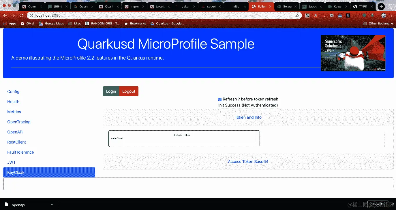Click the browser back arrow

(5, 16)
